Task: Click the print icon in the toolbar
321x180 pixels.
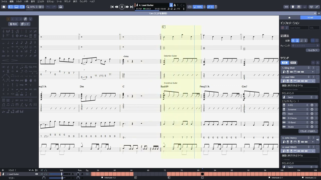Action: pos(61,7)
